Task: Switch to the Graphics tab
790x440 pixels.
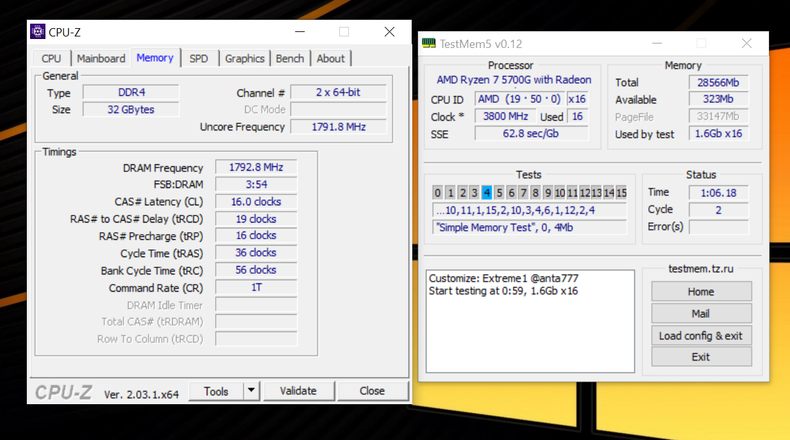Action: (x=245, y=58)
